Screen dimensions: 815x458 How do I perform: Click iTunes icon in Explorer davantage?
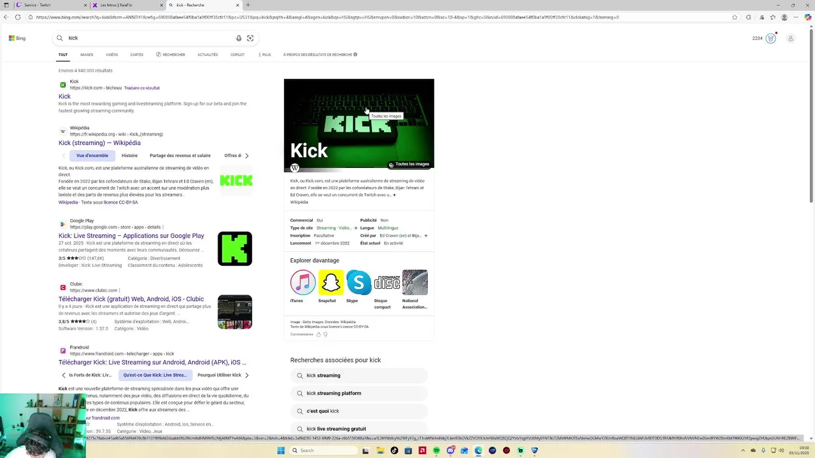click(x=303, y=282)
